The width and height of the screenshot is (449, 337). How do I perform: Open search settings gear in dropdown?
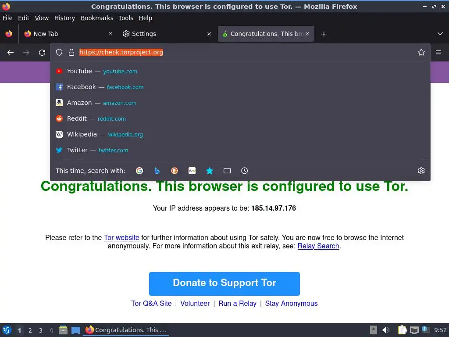coord(421,171)
